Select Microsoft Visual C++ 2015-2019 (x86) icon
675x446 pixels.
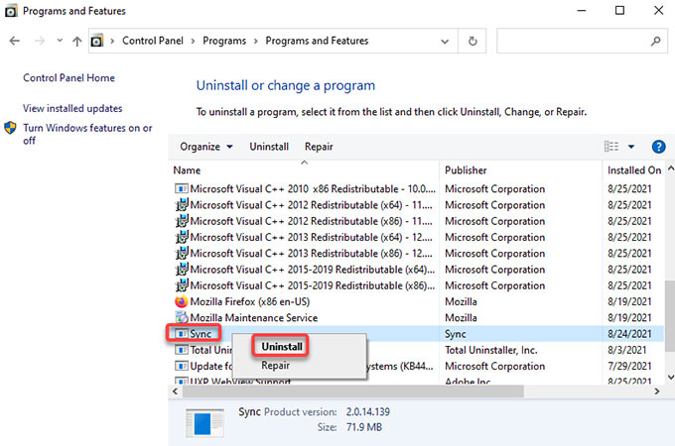[x=182, y=285]
